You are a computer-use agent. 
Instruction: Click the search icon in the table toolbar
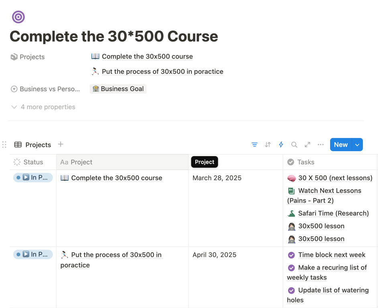coord(294,144)
